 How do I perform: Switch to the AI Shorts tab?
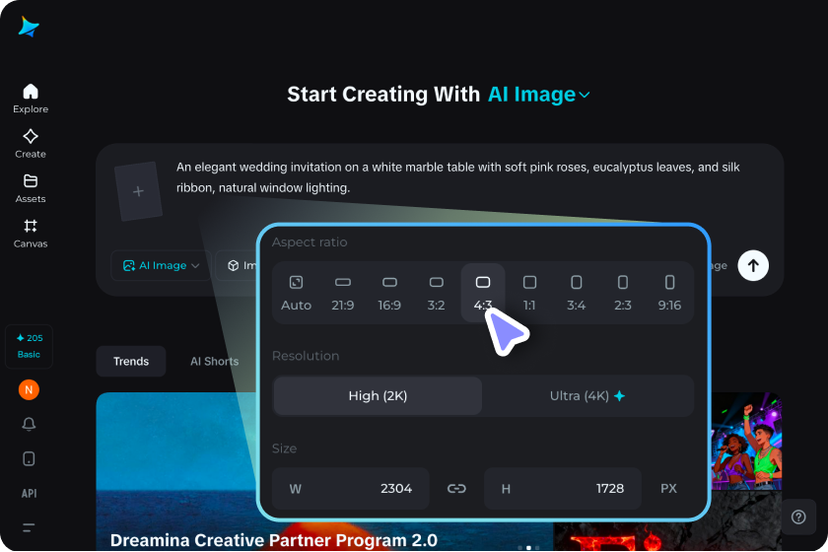215,362
